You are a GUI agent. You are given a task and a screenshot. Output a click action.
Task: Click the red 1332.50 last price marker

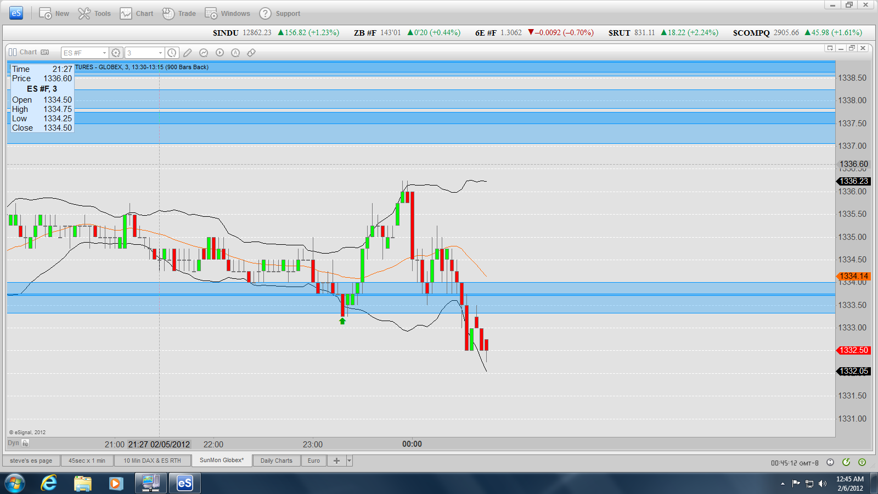pos(853,350)
